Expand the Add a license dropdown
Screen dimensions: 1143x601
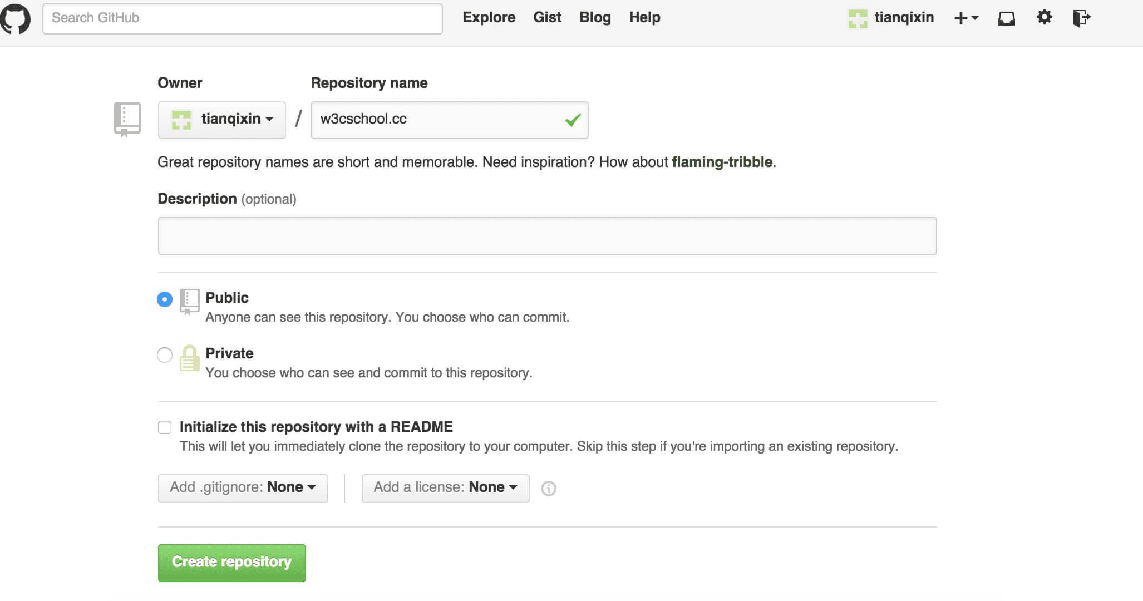[445, 488]
